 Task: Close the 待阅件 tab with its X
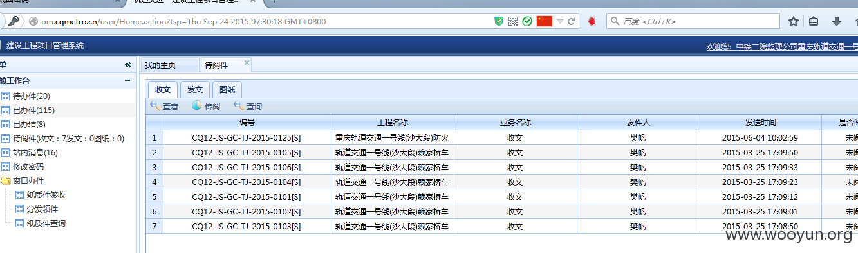click(x=247, y=63)
